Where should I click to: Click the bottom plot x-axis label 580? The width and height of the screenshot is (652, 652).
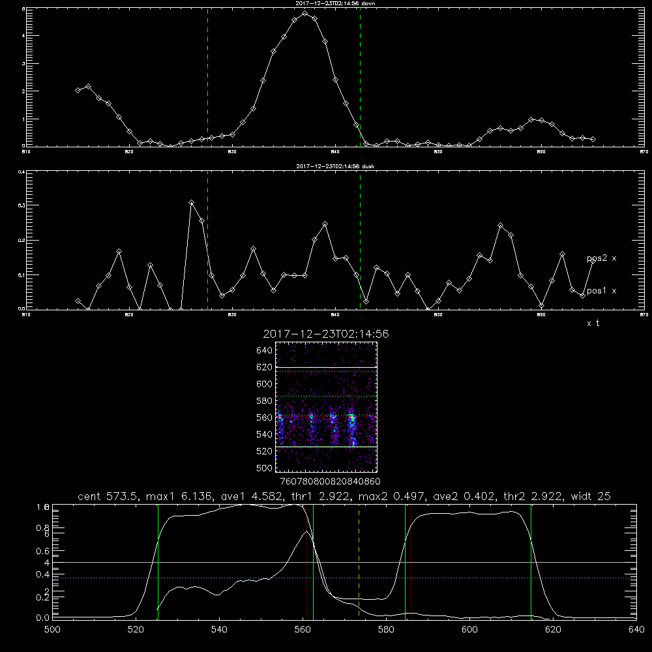point(386,630)
